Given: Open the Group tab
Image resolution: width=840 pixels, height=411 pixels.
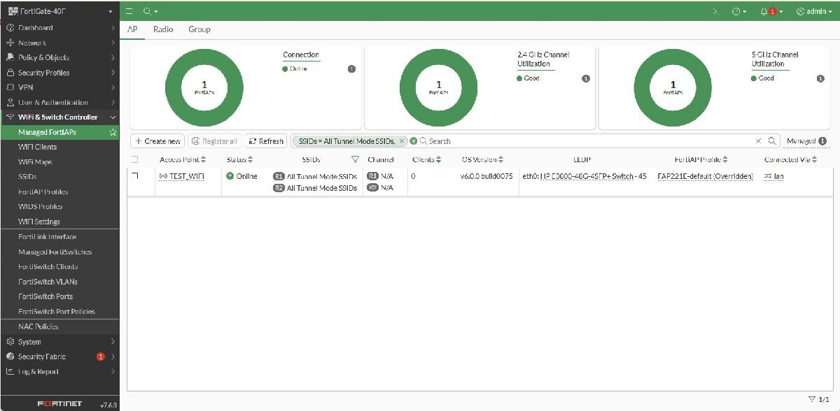Looking at the screenshot, I should coord(199,29).
